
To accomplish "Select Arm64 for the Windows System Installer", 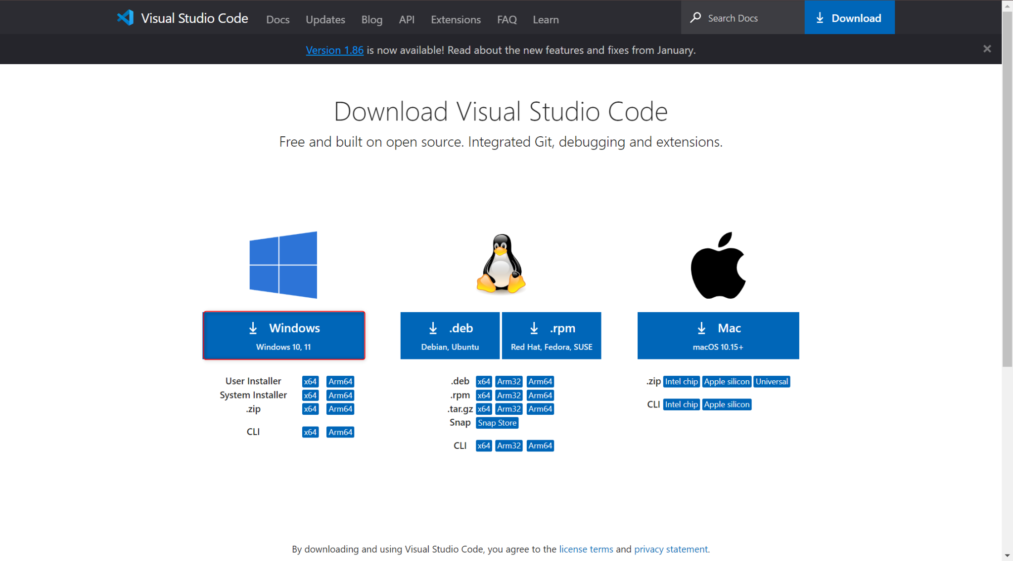I will pos(340,395).
